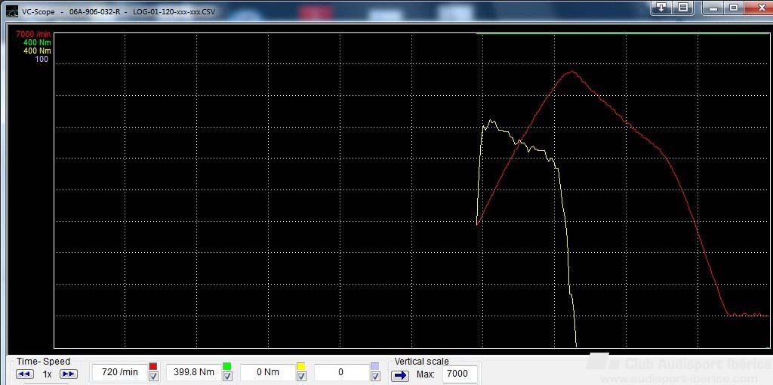The image size is (773, 385).
Task: Click the title bar split-window layout button
Action: 682,6
